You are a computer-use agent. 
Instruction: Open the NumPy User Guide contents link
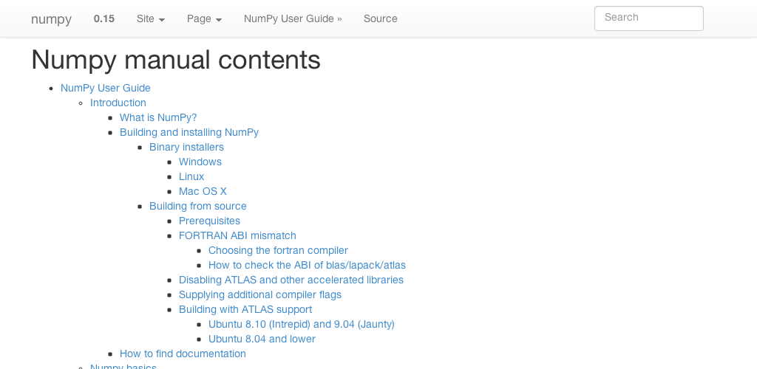point(106,88)
